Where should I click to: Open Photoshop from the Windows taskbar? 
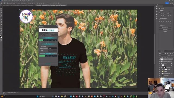119,96
